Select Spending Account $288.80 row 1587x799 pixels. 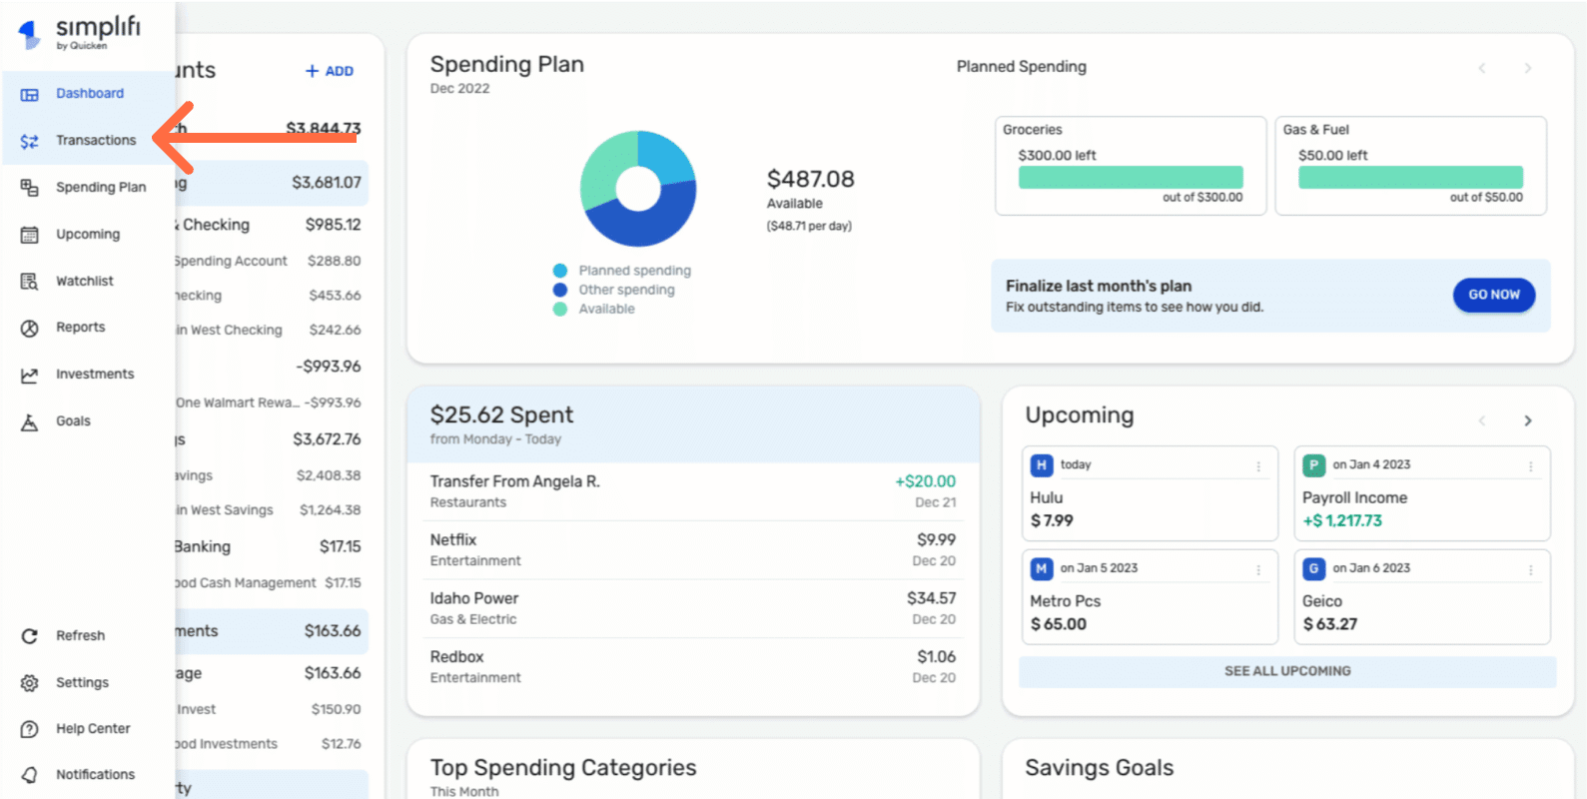268,261
